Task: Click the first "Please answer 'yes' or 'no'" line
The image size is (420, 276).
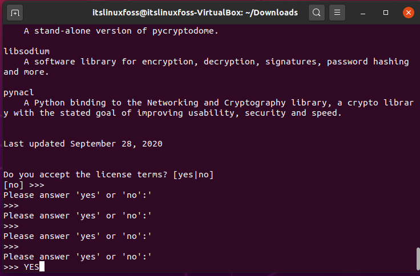Action: tap(78, 195)
